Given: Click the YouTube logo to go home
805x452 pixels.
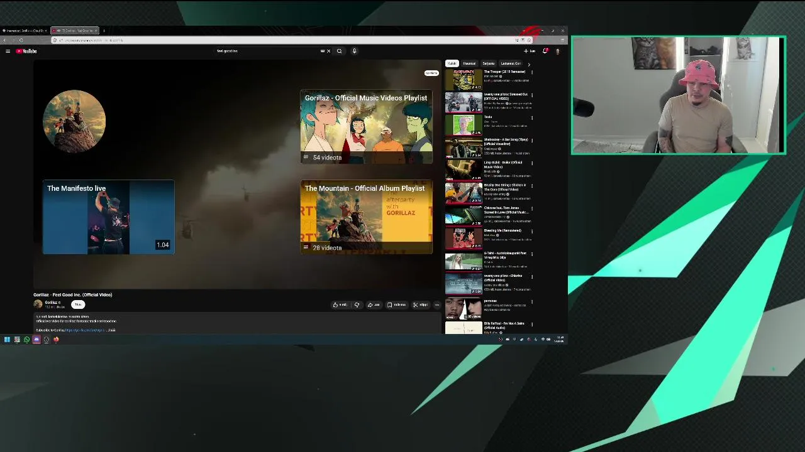Looking at the screenshot, I should [x=26, y=51].
